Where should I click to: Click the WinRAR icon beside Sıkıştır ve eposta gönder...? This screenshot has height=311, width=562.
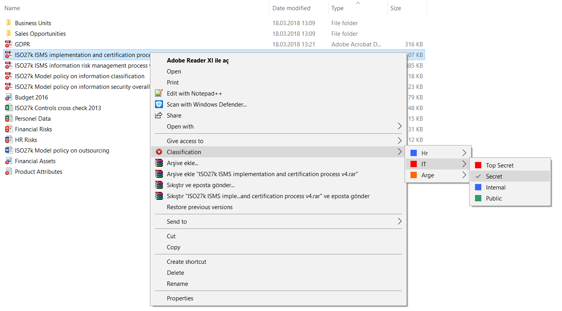(x=159, y=185)
